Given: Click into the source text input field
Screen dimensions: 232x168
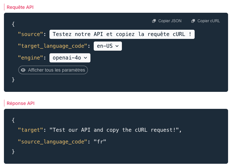Looking at the screenshot, I should click(x=122, y=34).
